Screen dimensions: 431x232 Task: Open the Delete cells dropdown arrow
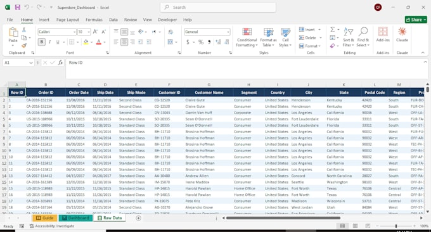321,37
